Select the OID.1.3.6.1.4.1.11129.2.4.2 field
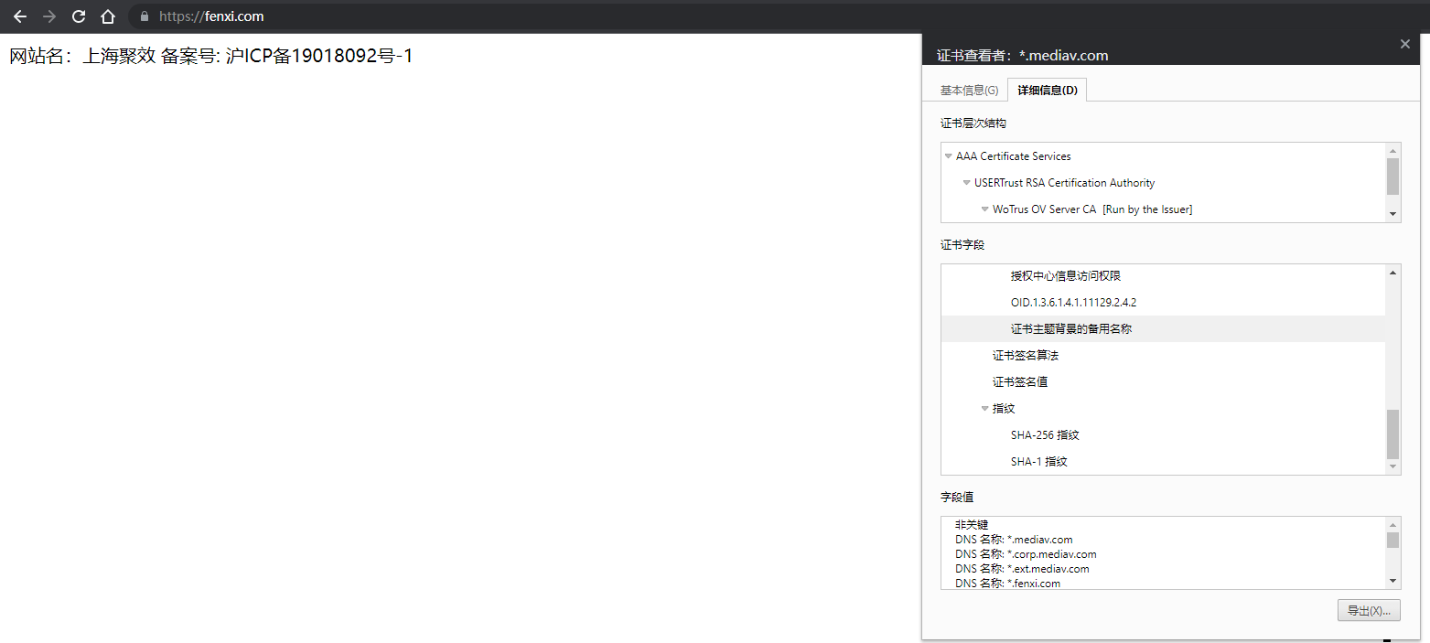 click(x=1072, y=302)
